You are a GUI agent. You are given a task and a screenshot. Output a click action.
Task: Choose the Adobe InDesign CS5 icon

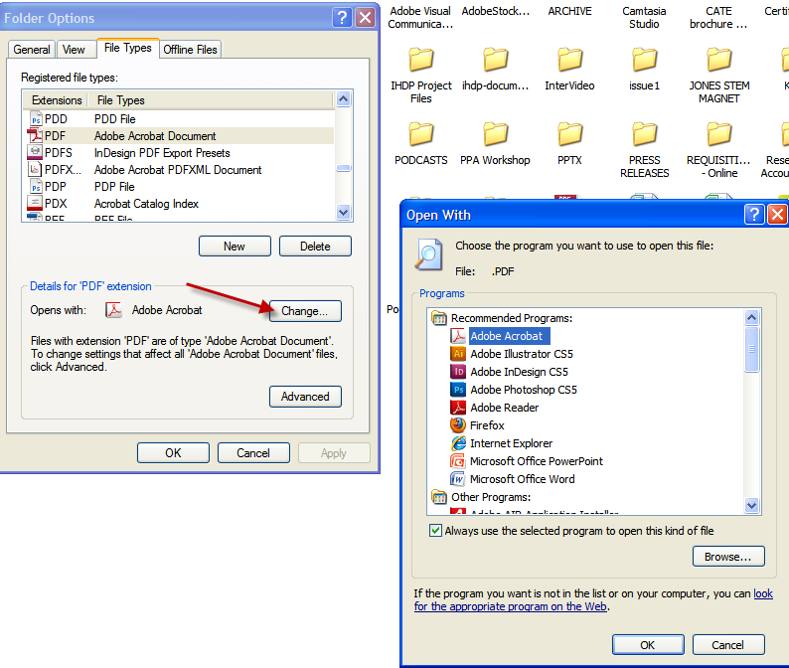pyautogui.click(x=458, y=372)
